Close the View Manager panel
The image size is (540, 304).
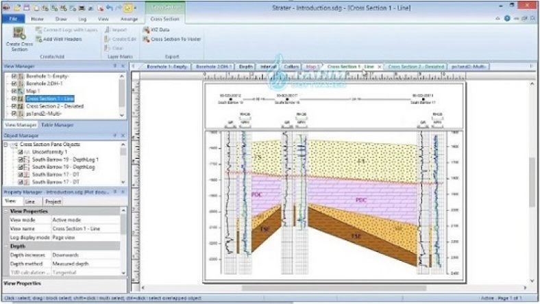click(123, 66)
